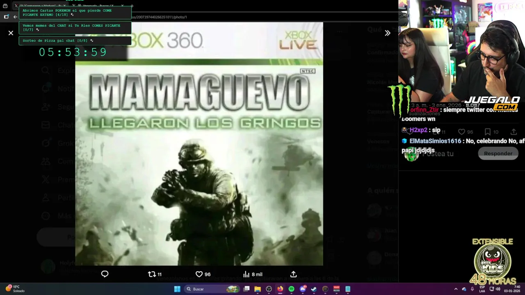Like the post with the heart under the photo
Image resolution: width=525 pixels, height=295 pixels.
pyautogui.click(x=203, y=274)
